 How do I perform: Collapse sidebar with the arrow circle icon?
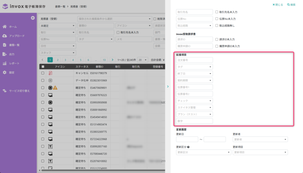(x=33, y=18)
